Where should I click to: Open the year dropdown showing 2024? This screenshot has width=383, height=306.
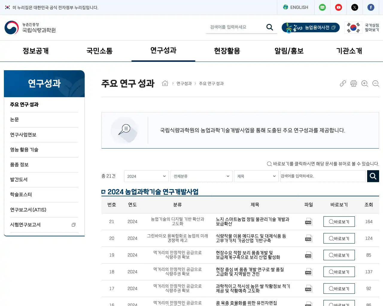146,176
